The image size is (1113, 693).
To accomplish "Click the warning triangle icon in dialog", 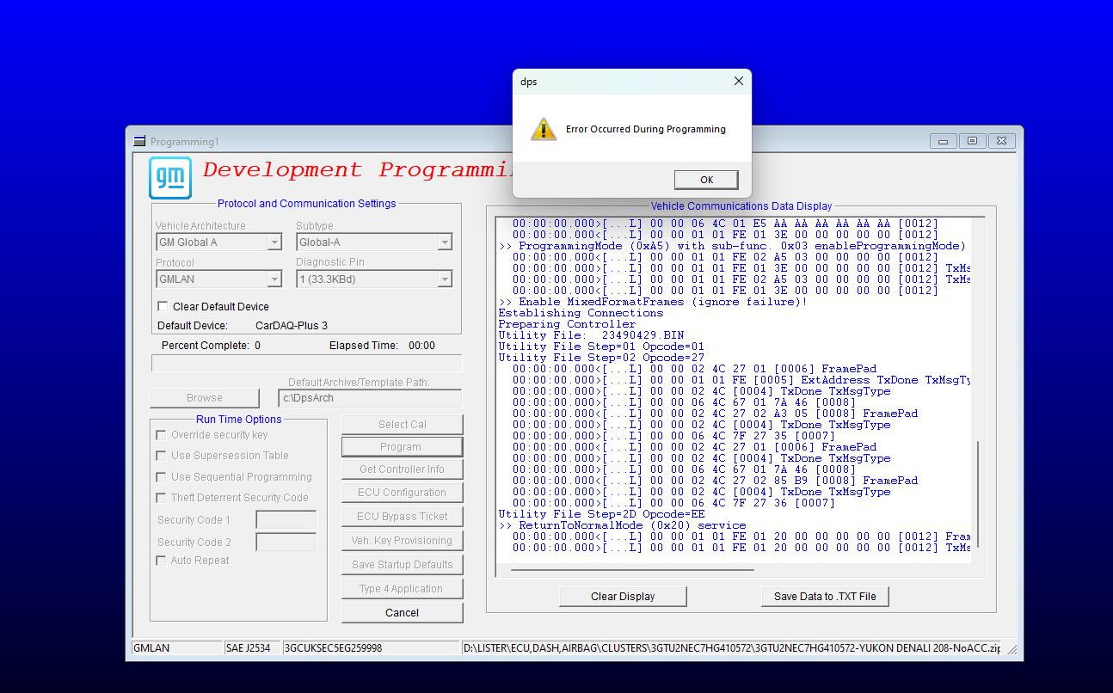I will click(x=544, y=130).
